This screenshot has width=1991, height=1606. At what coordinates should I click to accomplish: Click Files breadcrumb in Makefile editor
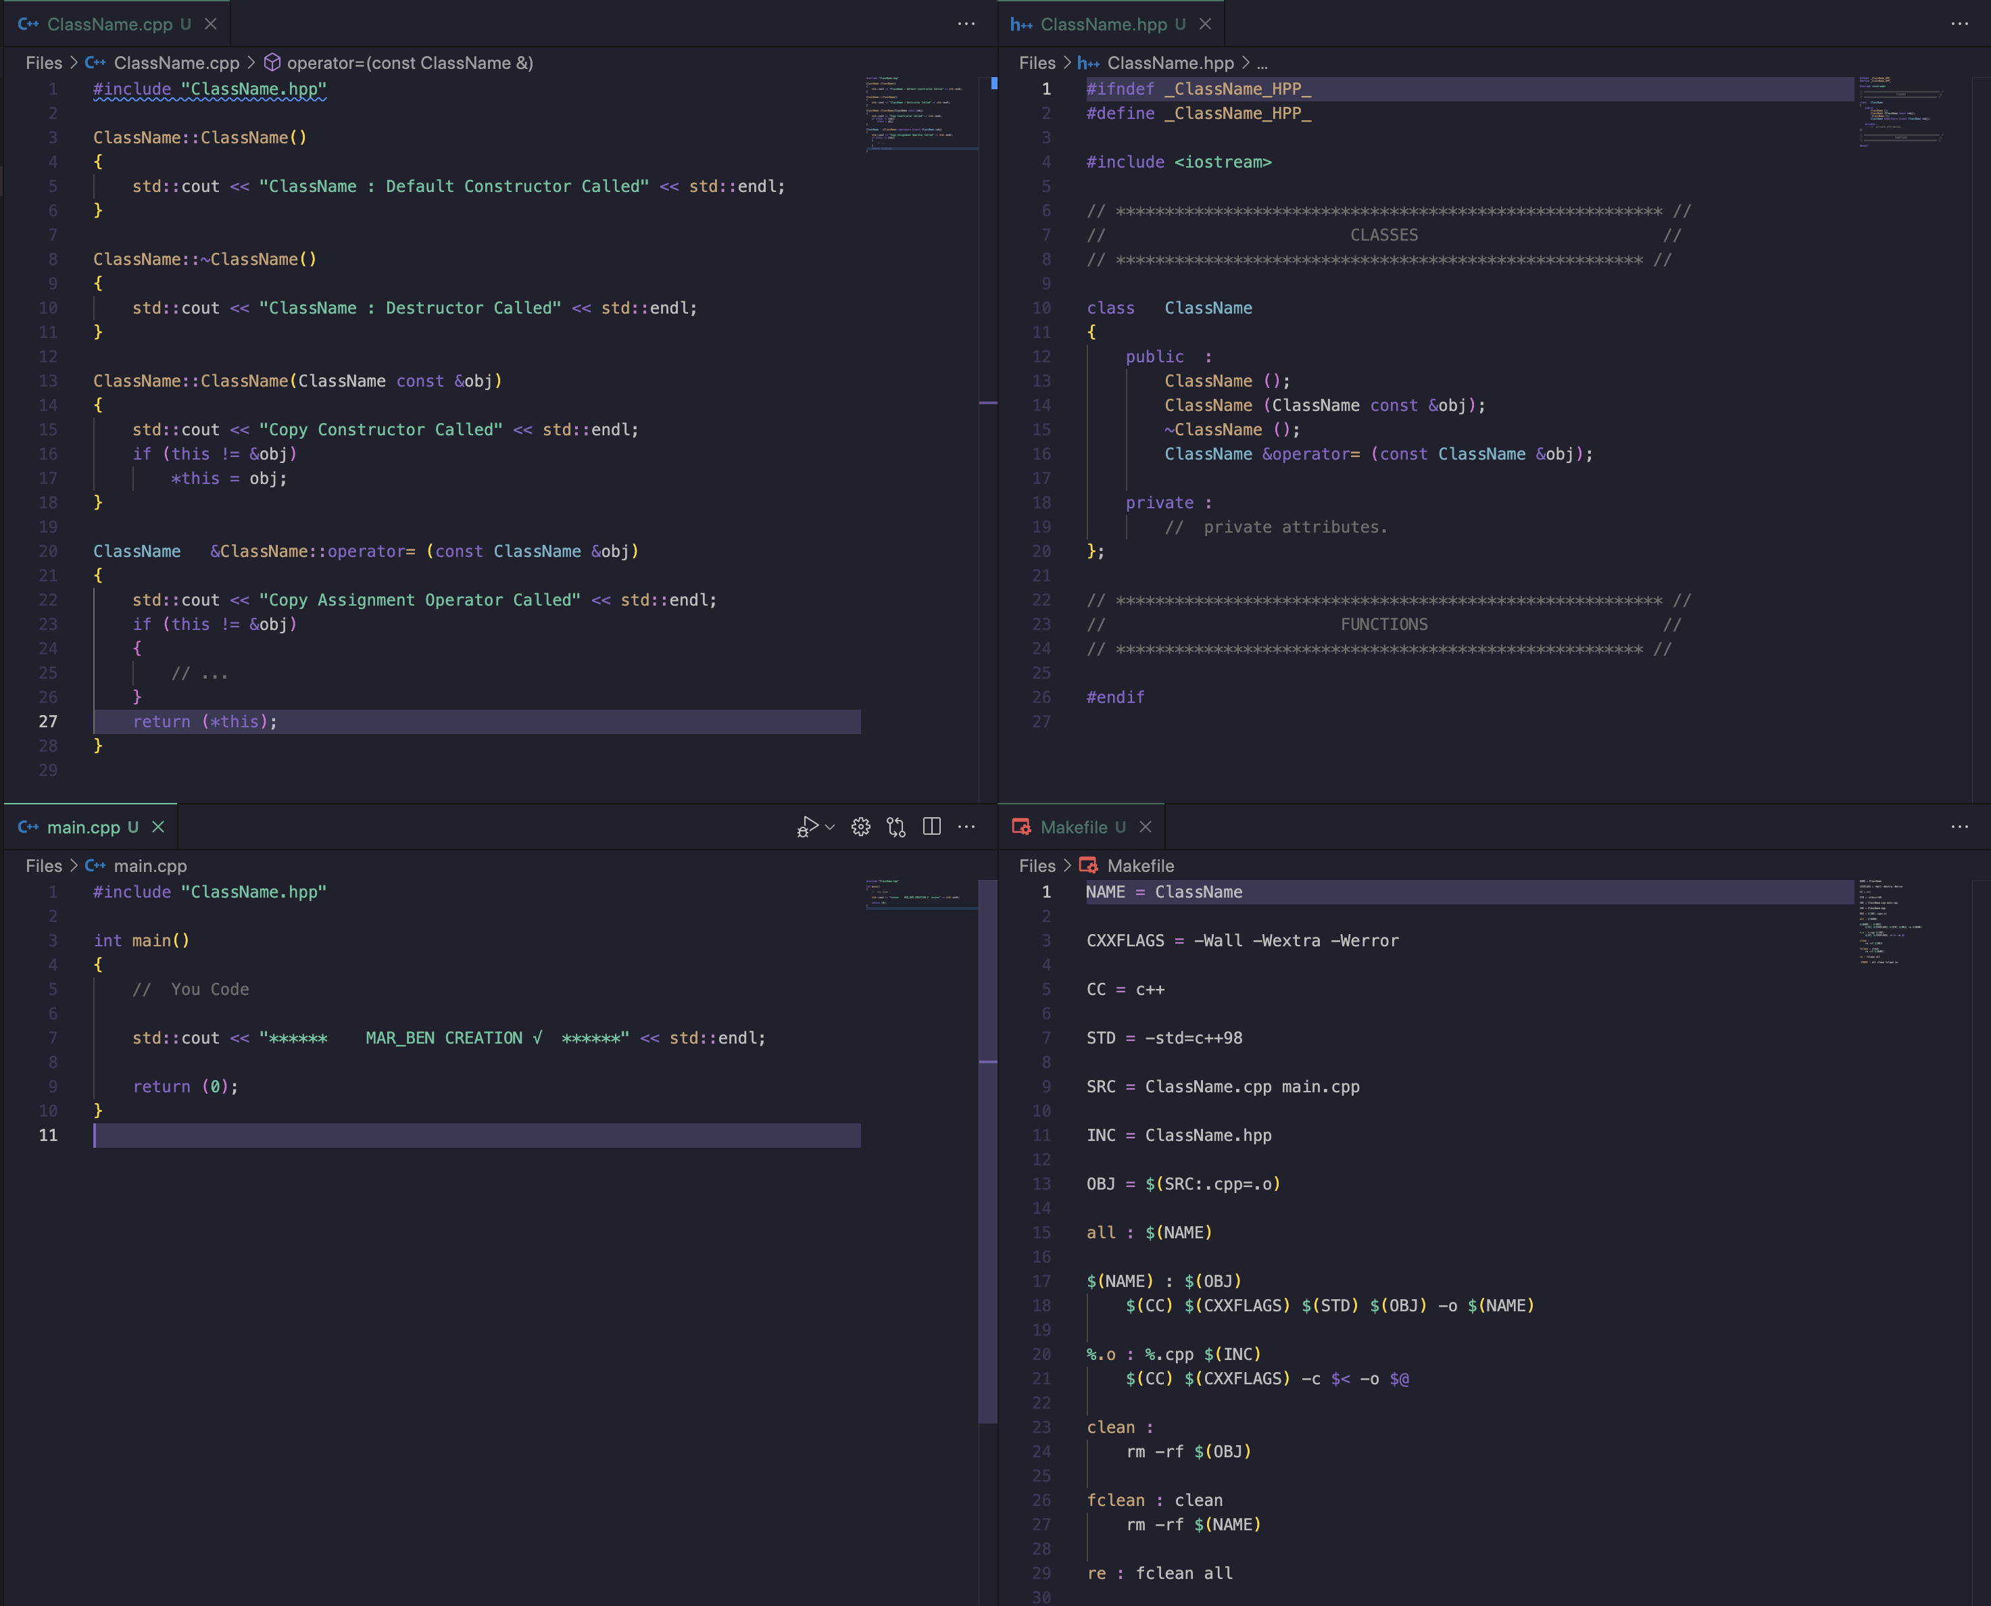click(x=1037, y=866)
